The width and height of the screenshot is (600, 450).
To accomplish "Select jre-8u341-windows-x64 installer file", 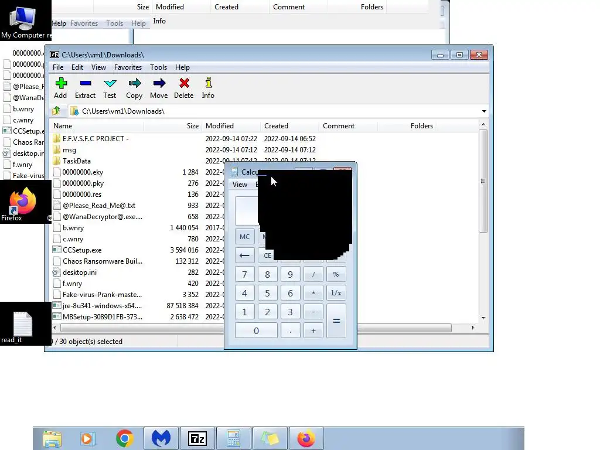I will pos(97,306).
